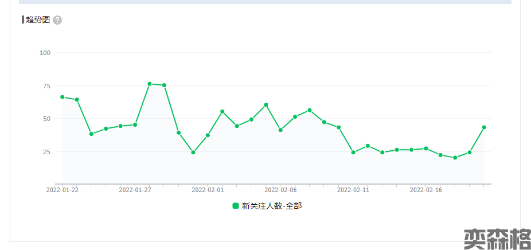Click the help question mark icon beside 趋势图

57,20
